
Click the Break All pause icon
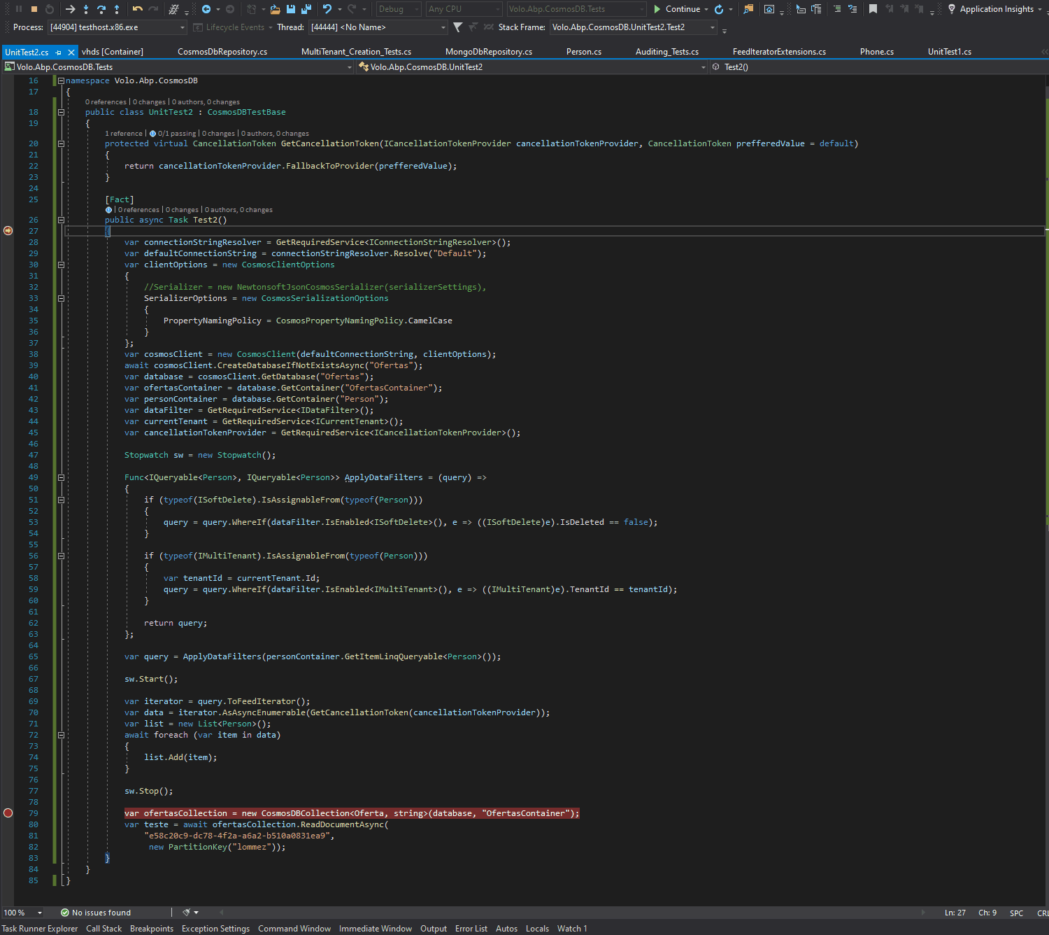19,9
